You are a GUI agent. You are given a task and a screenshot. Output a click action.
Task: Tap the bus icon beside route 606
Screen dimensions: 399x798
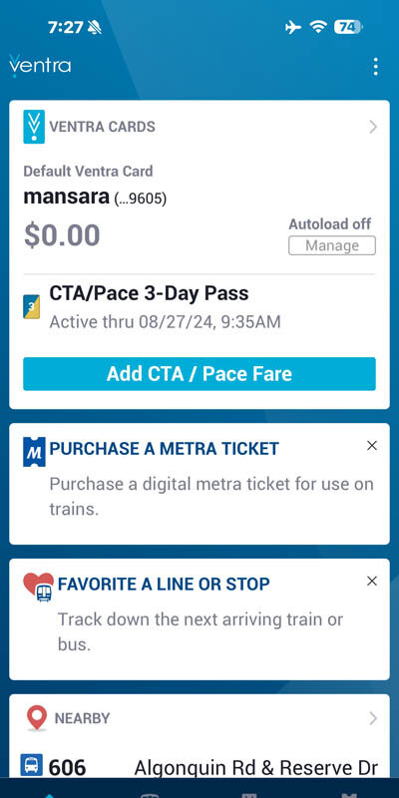[32, 765]
